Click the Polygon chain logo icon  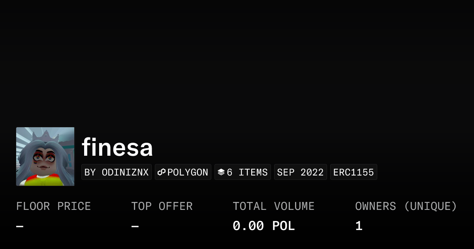[162, 172]
